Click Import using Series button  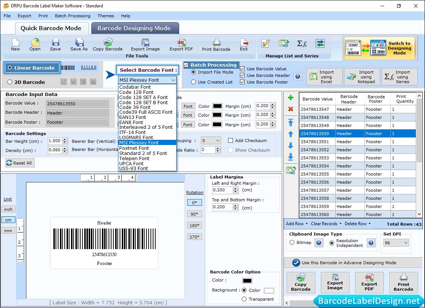(400, 77)
